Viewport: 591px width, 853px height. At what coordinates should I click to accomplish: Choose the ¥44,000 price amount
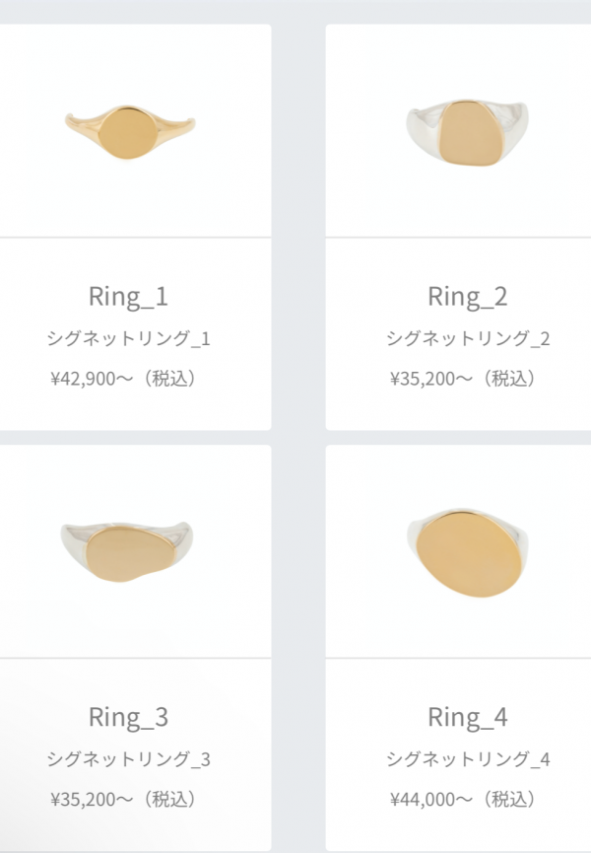tap(423, 798)
